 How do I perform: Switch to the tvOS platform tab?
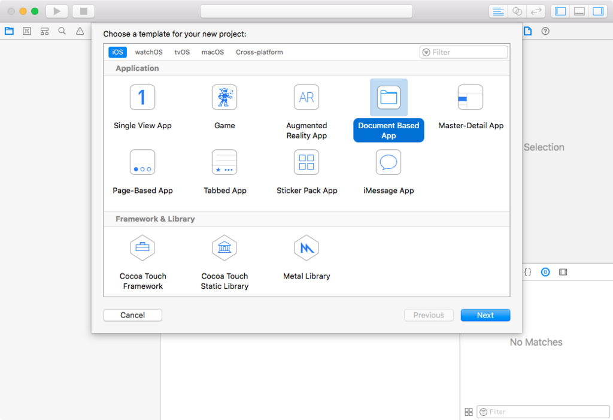coord(182,52)
